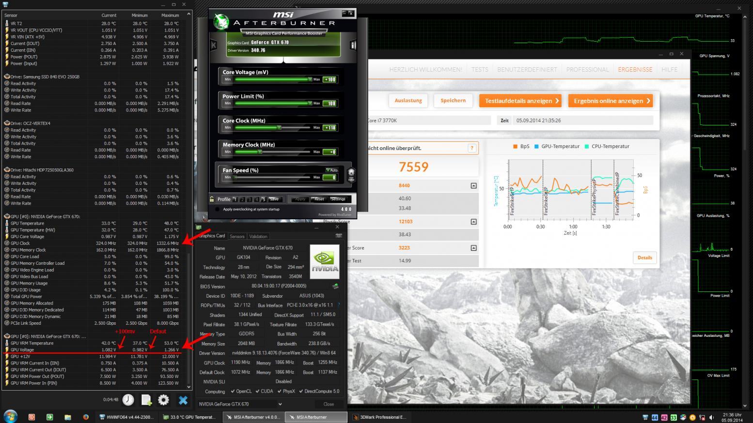
Task: Collapse the Hitachi HDP725050GLA360 drive group
Action: 7,170
